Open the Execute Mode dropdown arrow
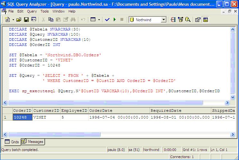This screenshot has width=239, height=160. 99,20
